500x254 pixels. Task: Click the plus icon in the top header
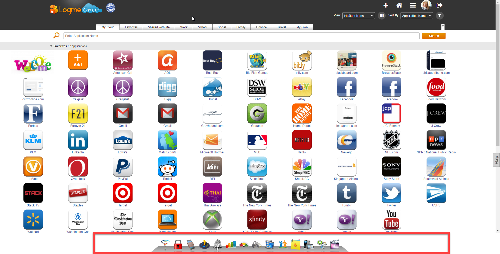pos(386,5)
